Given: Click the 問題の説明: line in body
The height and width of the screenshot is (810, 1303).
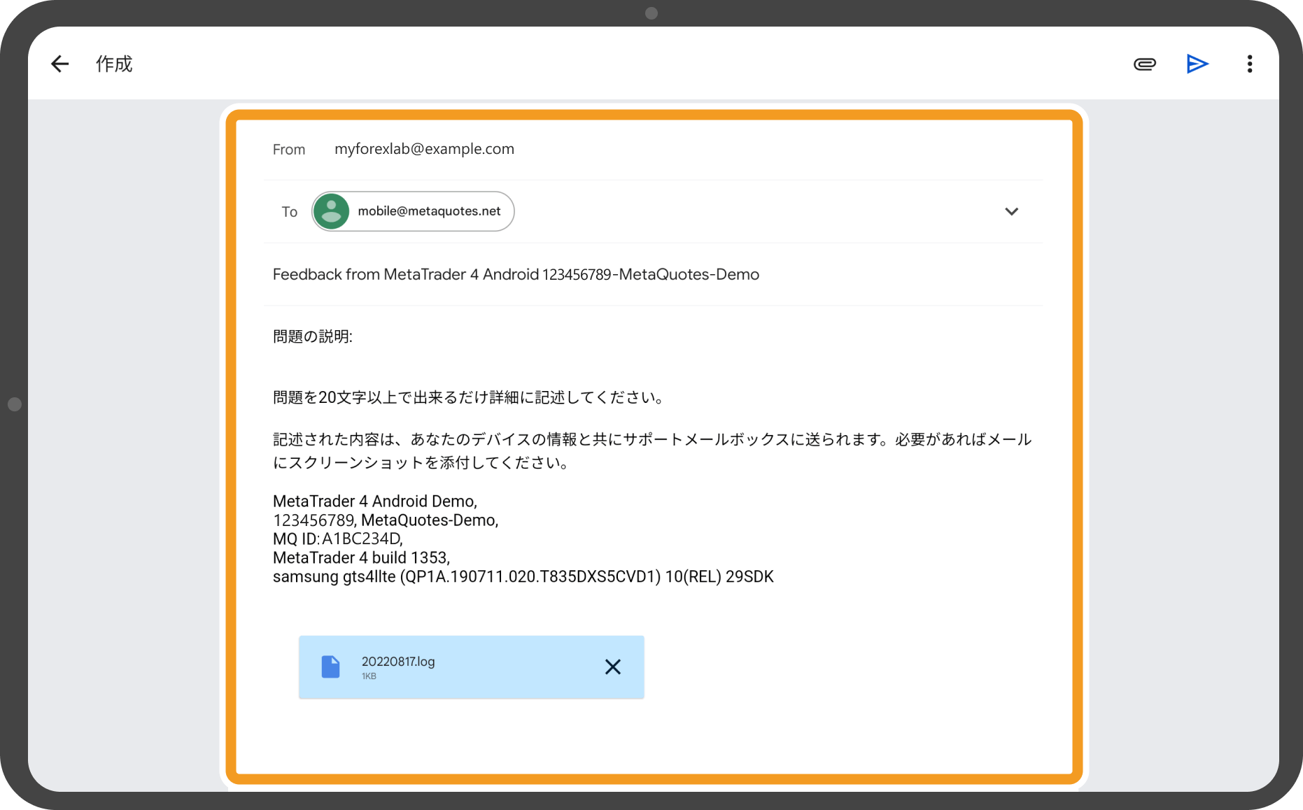Looking at the screenshot, I should pyautogui.click(x=312, y=336).
